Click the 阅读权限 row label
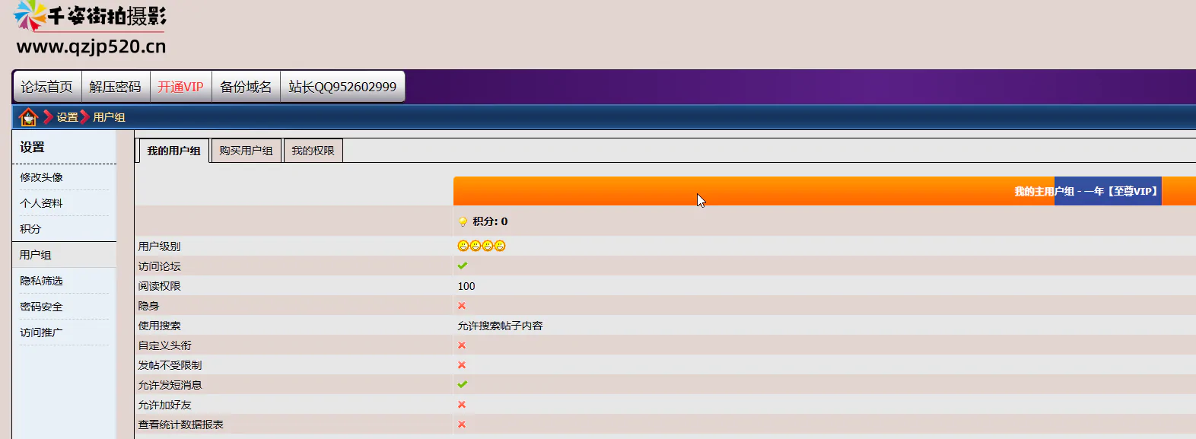Image resolution: width=1196 pixels, height=439 pixels. (159, 286)
